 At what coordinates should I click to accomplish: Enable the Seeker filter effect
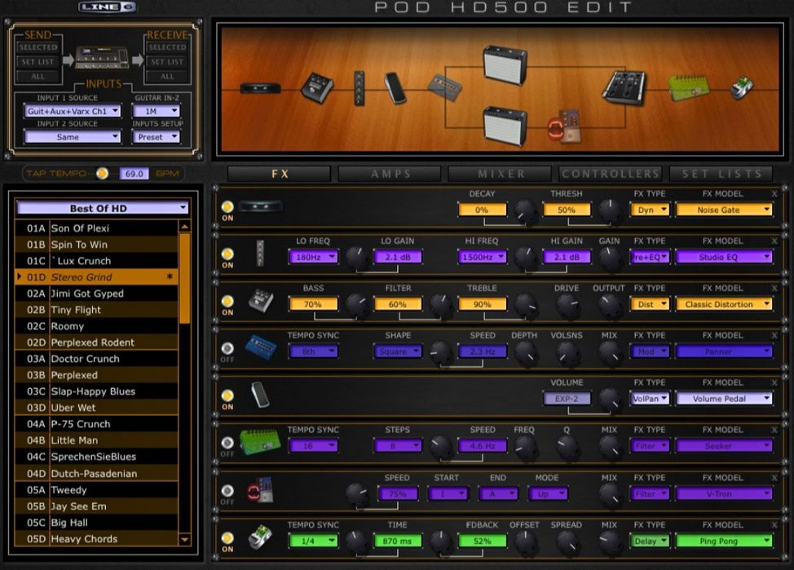[x=227, y=442]
